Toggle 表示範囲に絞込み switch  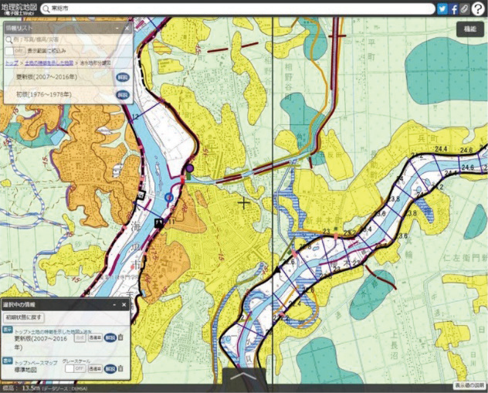(x=15, y=51)
